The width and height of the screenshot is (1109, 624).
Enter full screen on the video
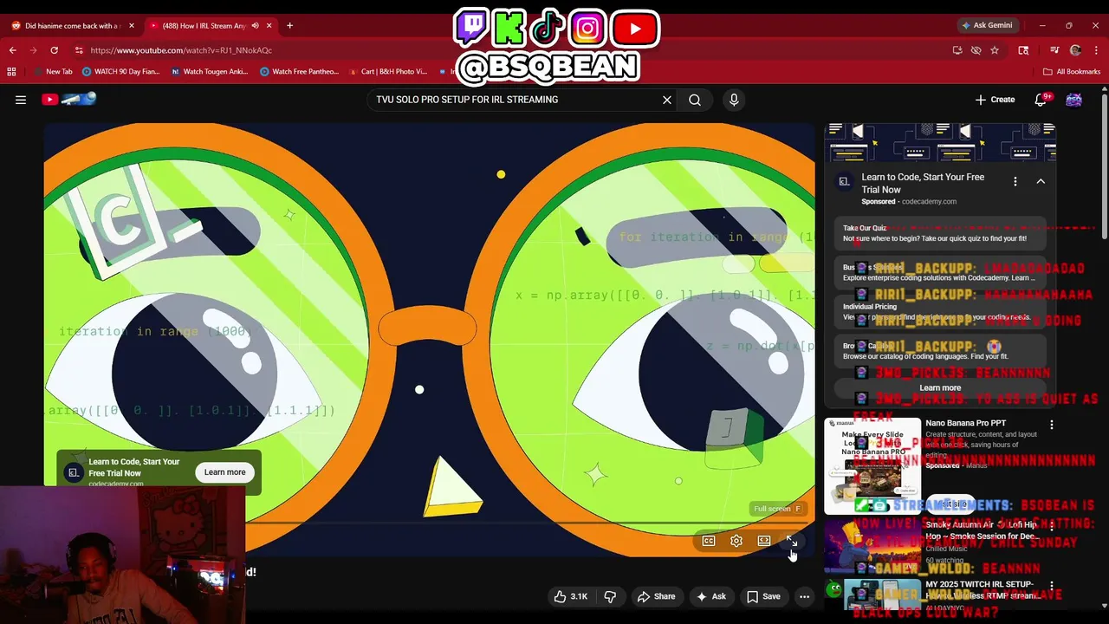point(791,541)
